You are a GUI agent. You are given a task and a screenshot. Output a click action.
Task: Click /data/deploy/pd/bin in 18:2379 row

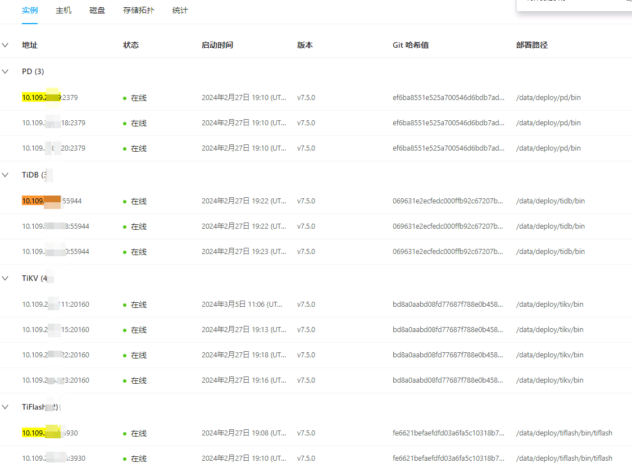coord(548,123)
